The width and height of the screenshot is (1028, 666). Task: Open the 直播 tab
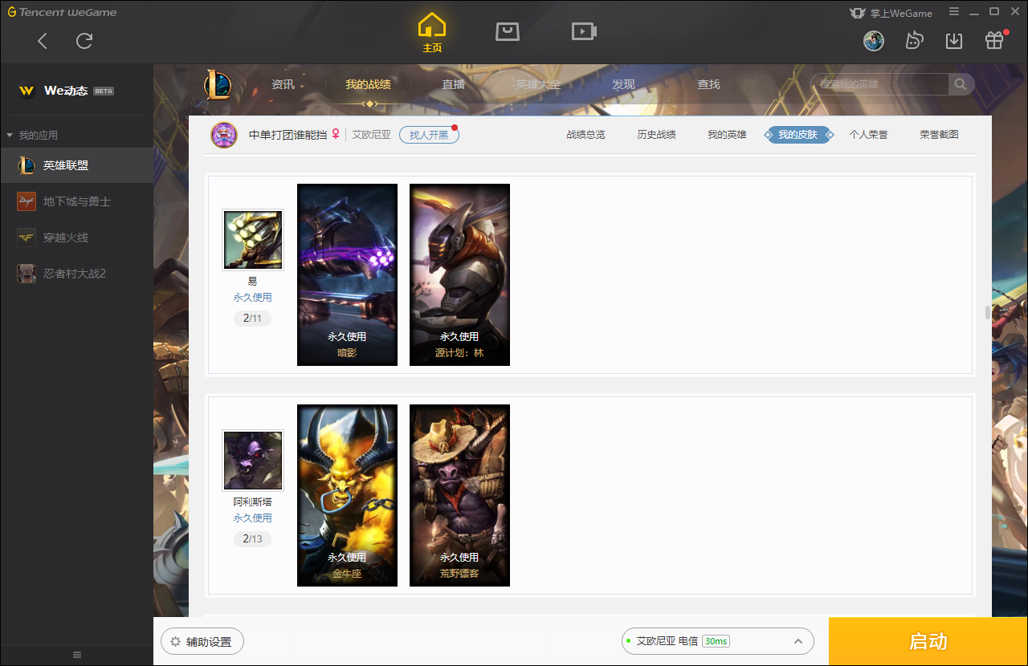(x=453, y=84)
